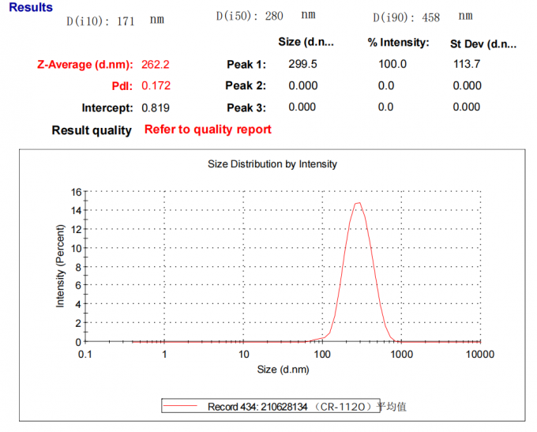Select the D(i90) 458 nm reading
The height and width of the screenshot is (432, 537).
[422, 17]
